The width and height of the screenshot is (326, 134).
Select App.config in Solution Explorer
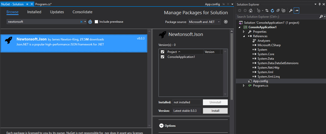coord(260,81)
